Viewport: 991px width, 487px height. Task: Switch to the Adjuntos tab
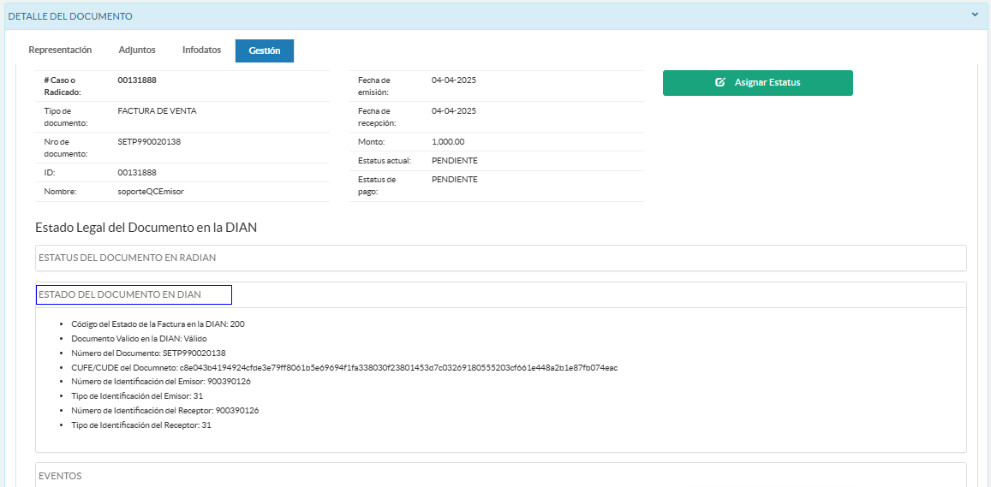[x=137, y=50]
